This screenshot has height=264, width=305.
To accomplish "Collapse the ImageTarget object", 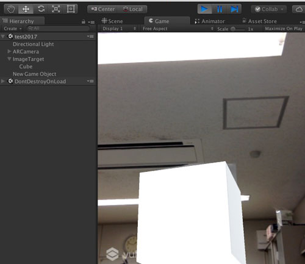I will [x=9, y=59].
